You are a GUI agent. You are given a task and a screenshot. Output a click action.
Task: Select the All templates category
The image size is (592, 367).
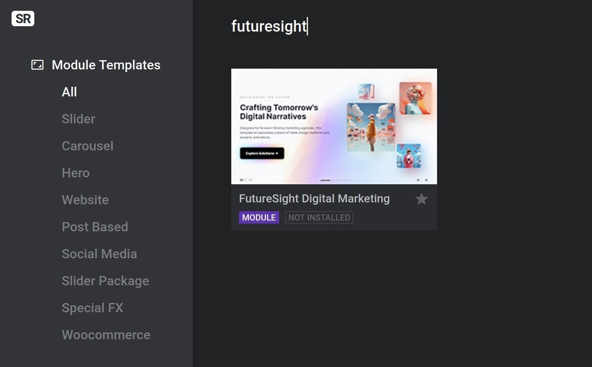[x=69, y=92]
